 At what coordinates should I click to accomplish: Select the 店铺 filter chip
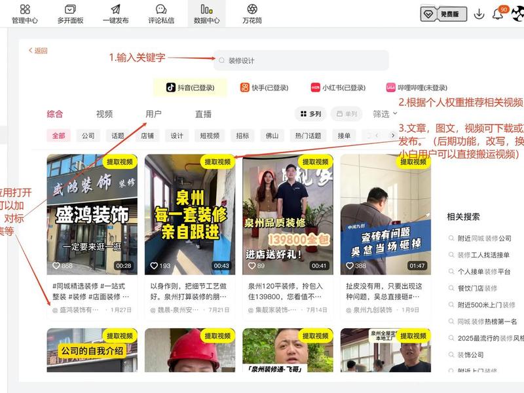point(147,136)
